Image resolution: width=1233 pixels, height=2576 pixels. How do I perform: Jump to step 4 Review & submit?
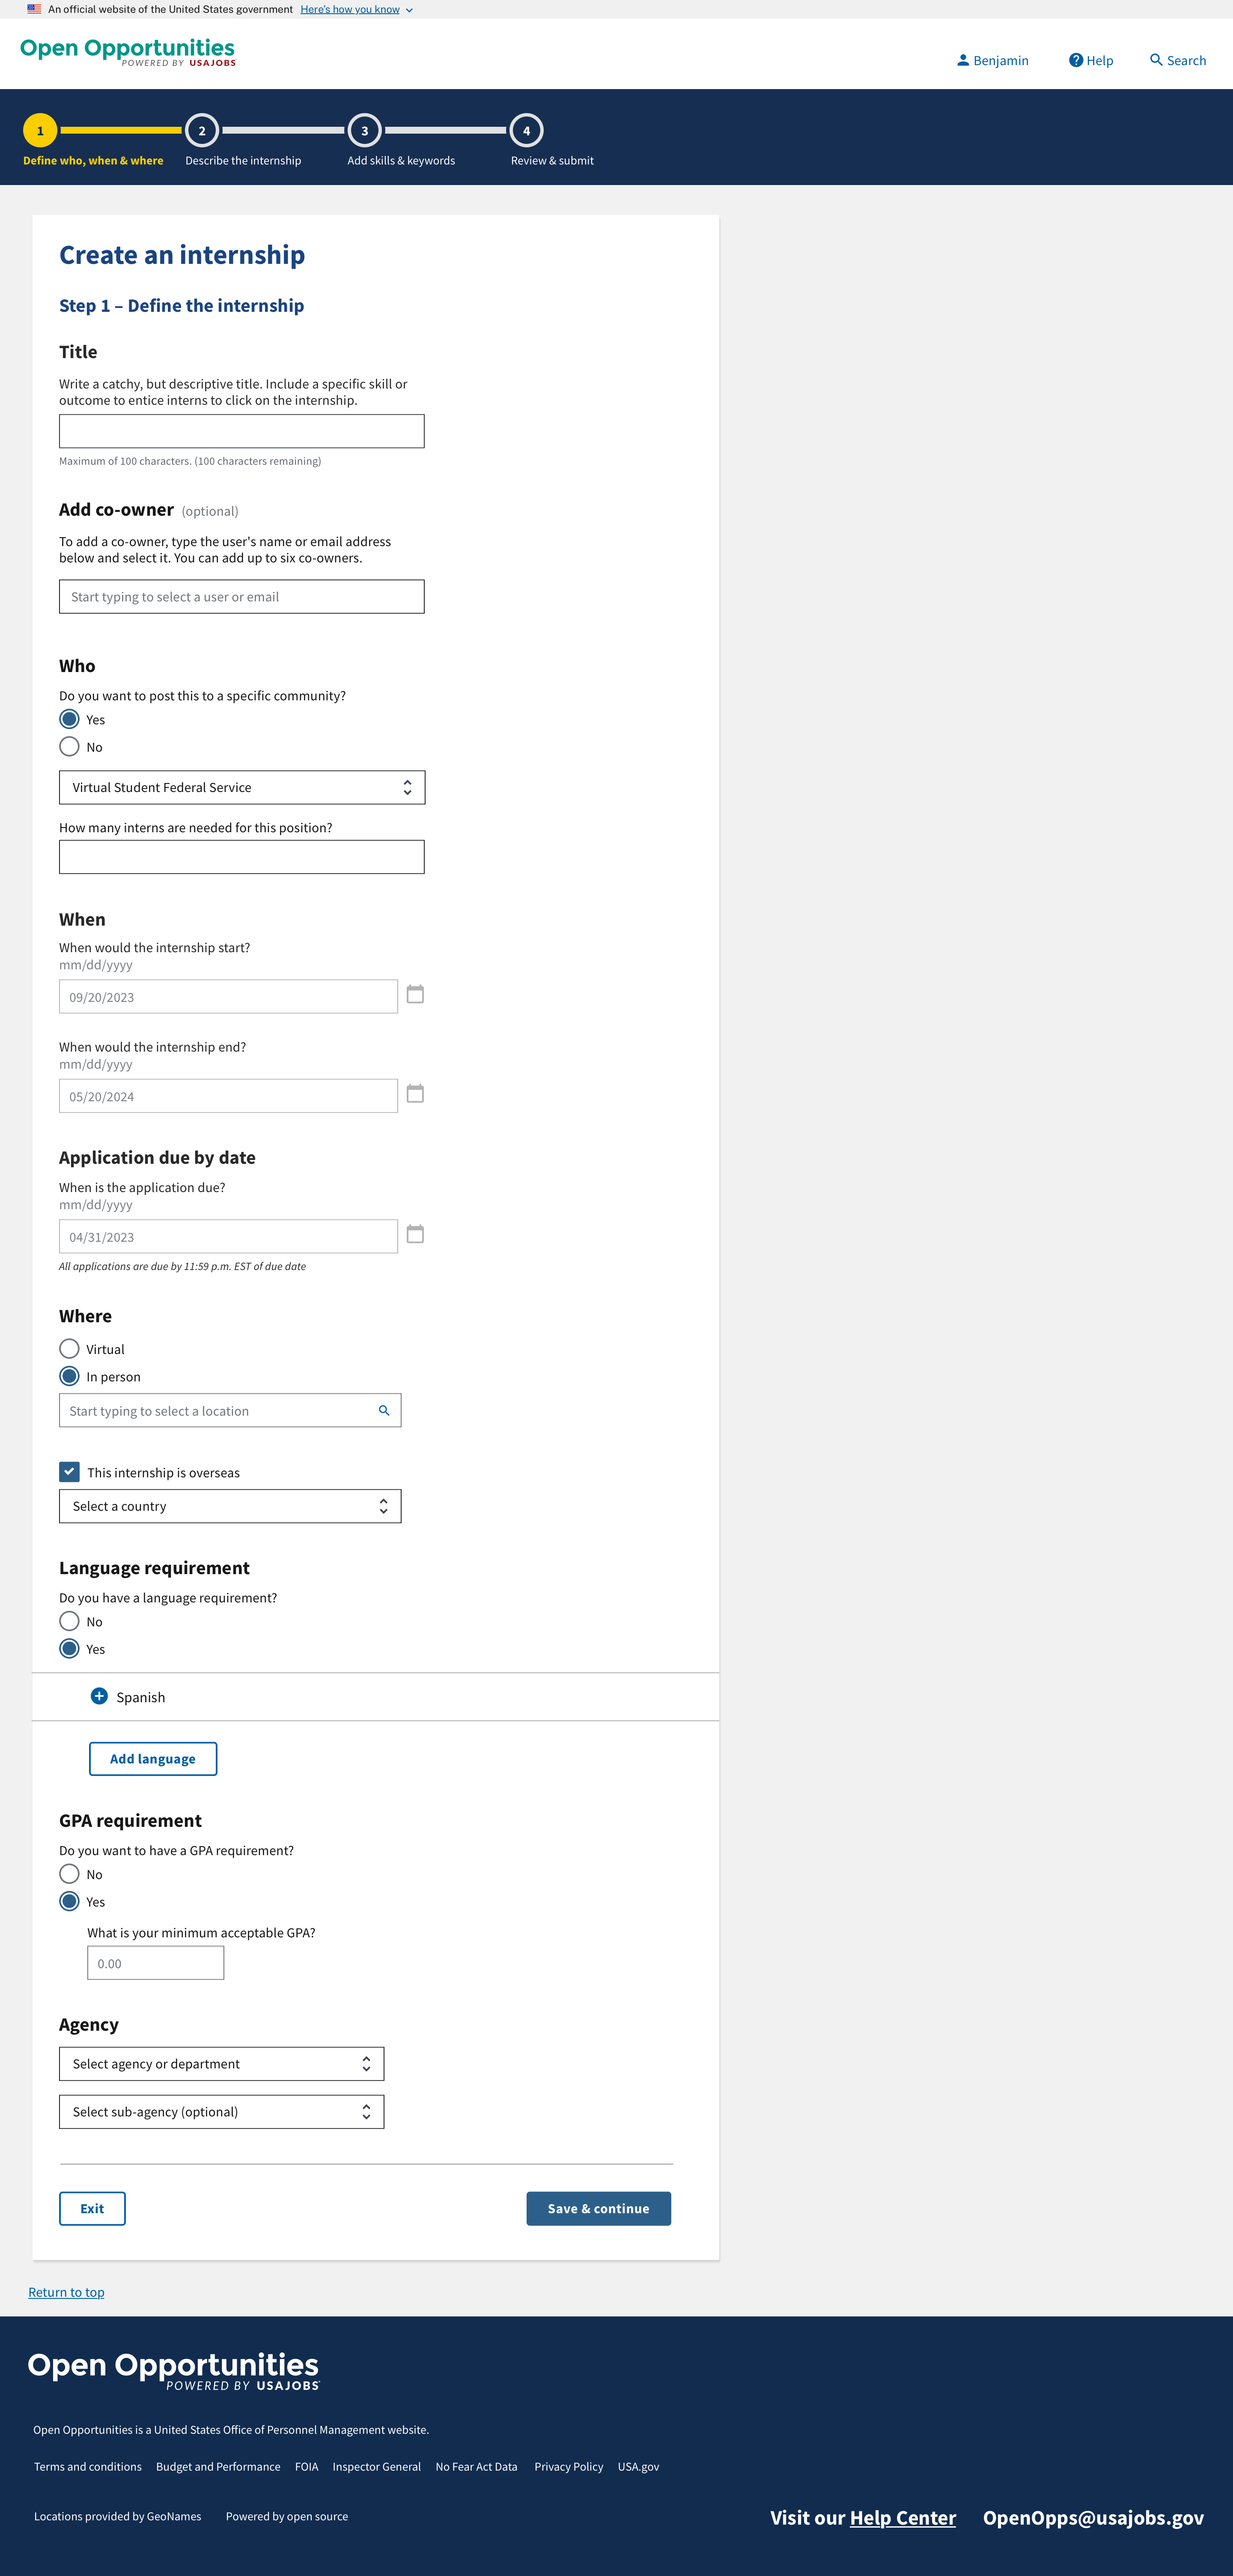click(527, 131)
